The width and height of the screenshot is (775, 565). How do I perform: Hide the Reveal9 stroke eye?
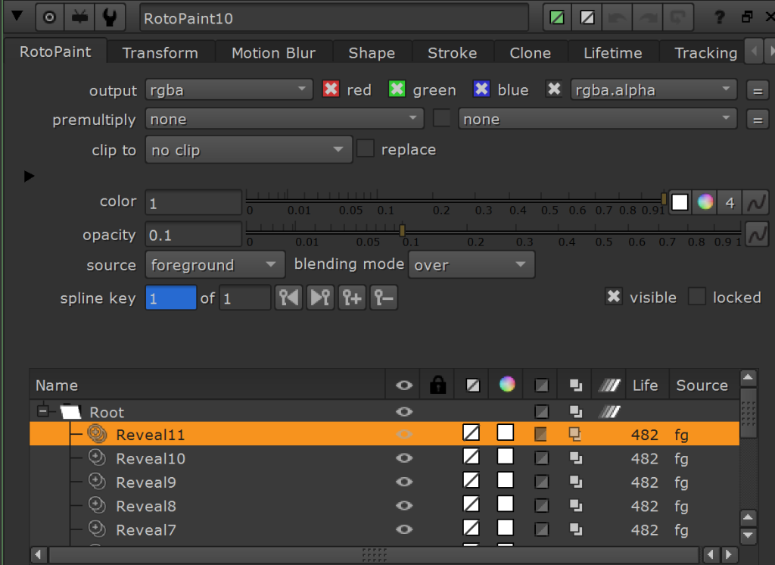click(x=404, y=482)
